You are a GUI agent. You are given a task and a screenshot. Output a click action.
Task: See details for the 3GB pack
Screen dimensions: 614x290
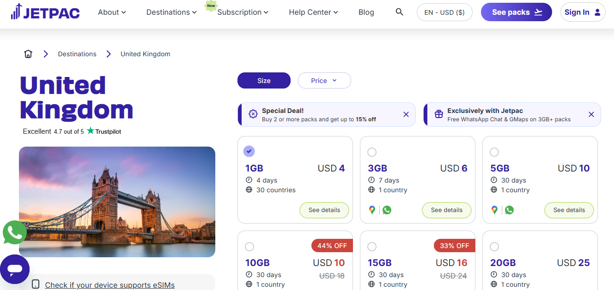[447, 210]
